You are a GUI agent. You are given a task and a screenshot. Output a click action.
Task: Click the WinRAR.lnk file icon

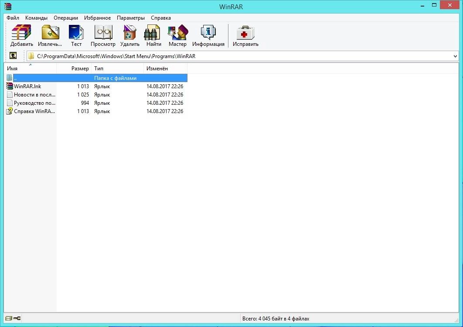(x=10, y=86)
